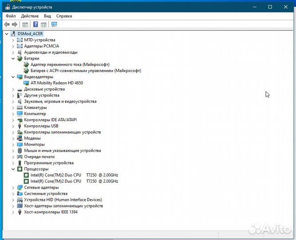Click the Сетевые адаптеры network icon
The width and height of the screenshot is (296, 240).
tap(20, 187)
